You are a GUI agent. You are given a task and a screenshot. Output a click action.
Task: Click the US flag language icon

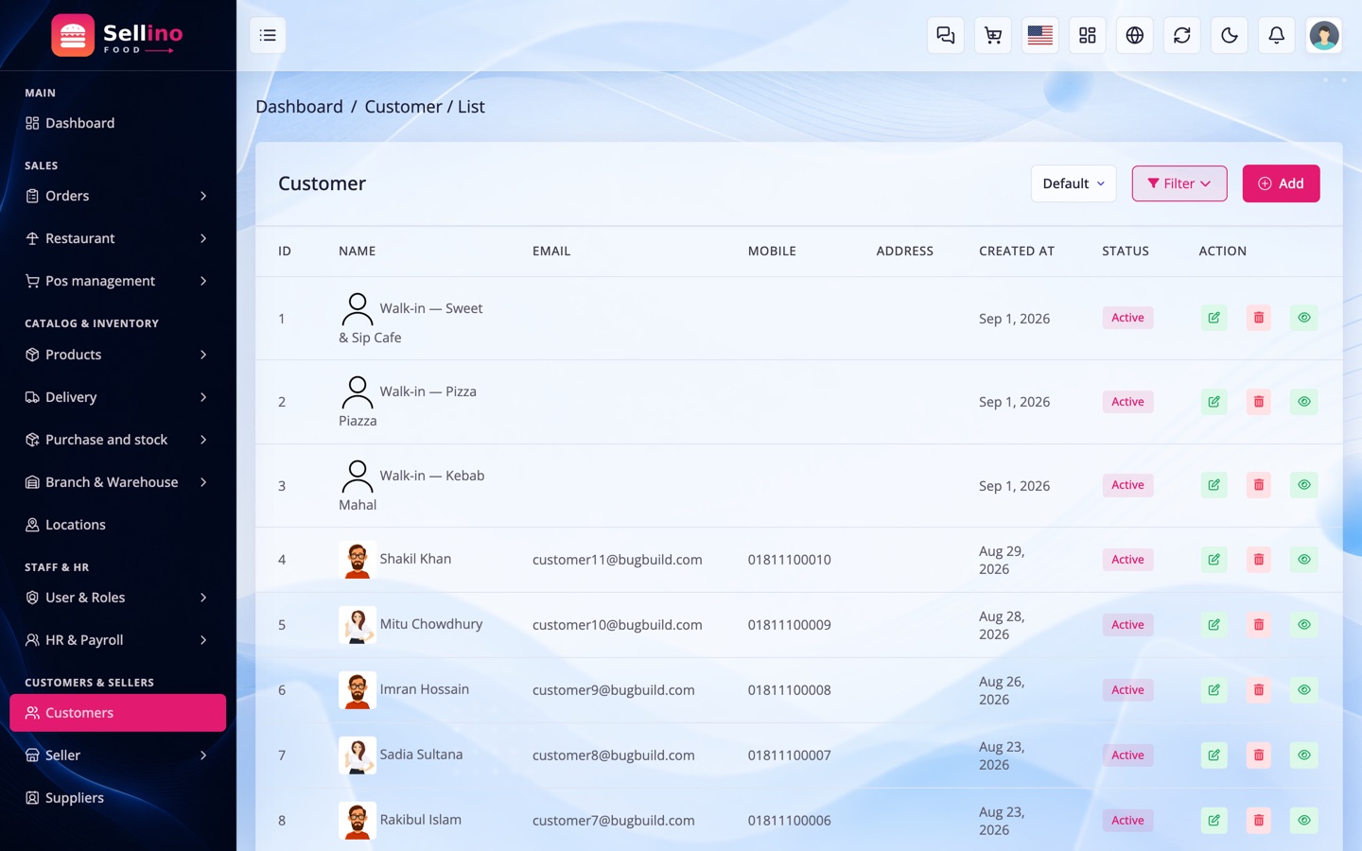1040,36
